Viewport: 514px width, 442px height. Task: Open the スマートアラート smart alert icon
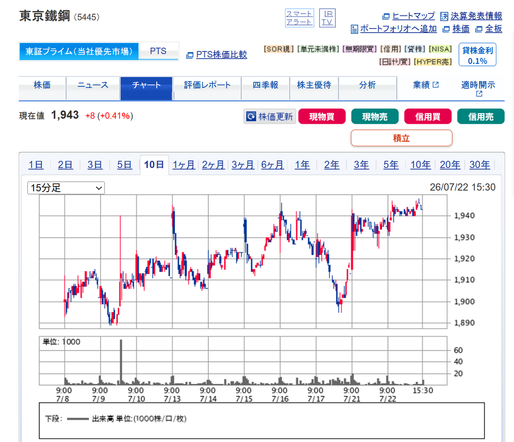(299, 18)
